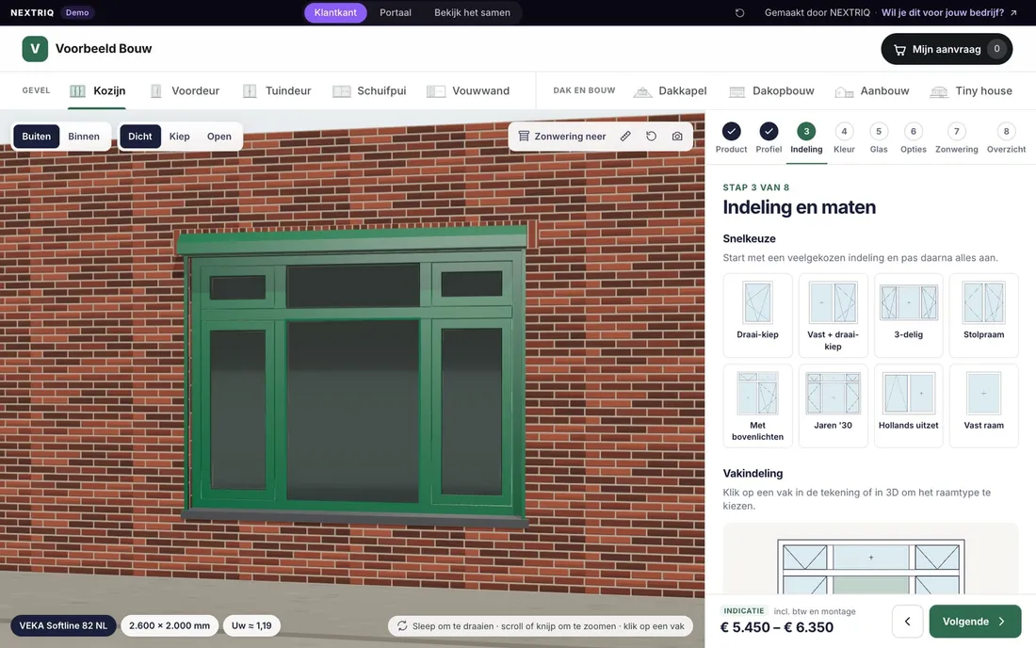Go to step 7 Zonwering

(x=956, y=138)
